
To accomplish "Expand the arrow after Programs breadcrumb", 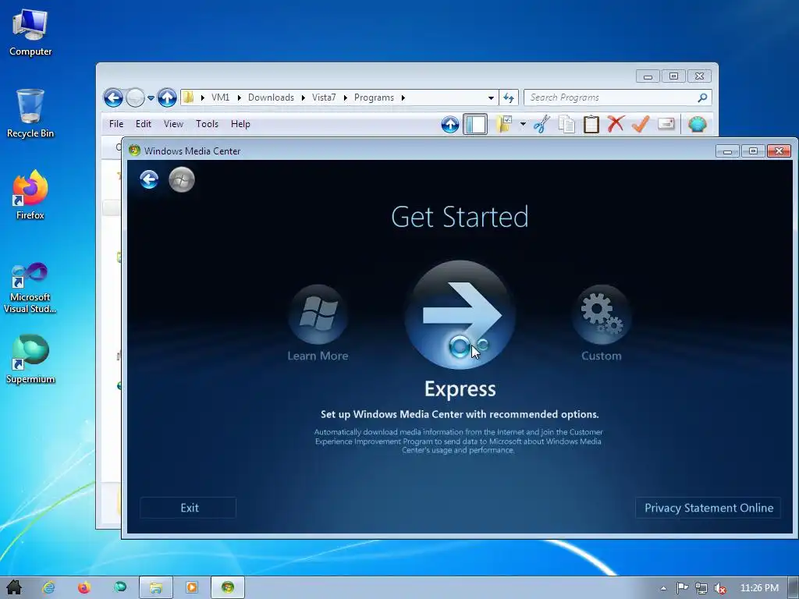I will [x=403, y=97].
